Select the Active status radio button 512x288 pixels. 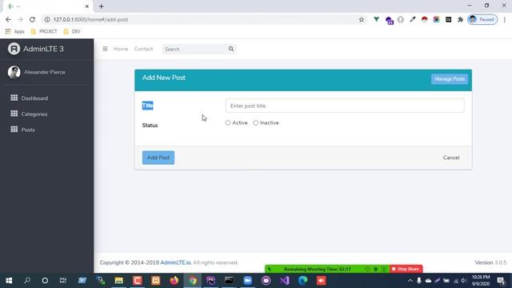(228, 122)
